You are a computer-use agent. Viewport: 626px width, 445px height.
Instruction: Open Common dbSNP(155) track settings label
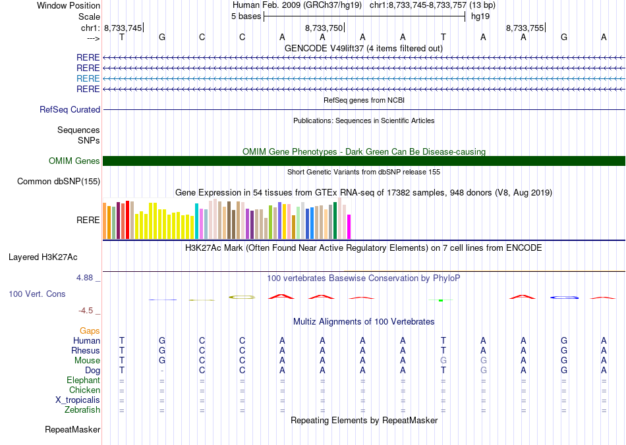click(59, 182)
